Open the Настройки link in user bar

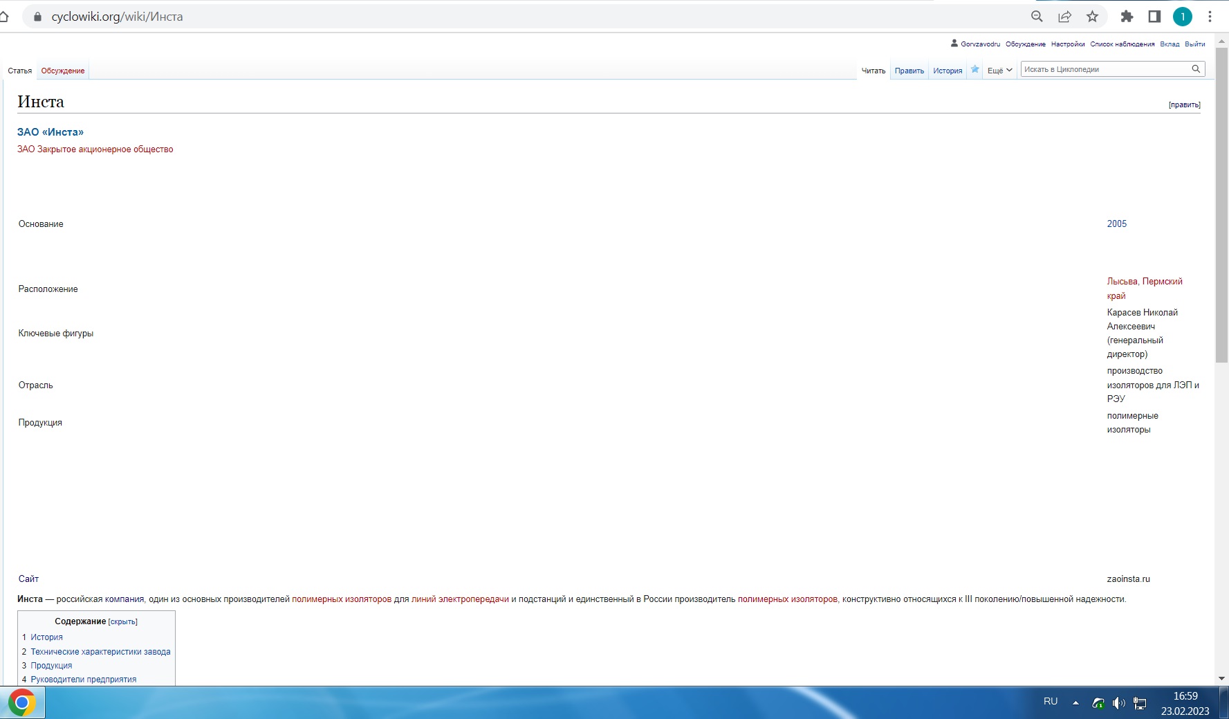[x=1067, y=44]
